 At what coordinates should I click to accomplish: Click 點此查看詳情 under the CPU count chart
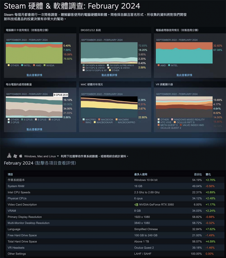[34, 129]
